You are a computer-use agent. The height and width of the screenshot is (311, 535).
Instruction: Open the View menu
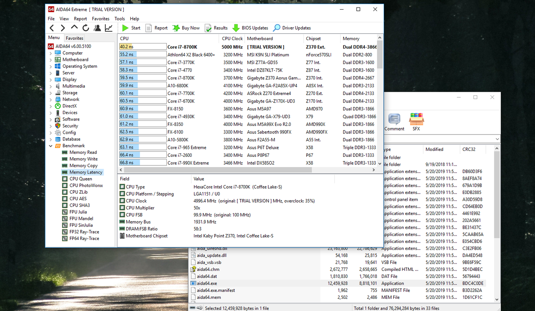pos(64,19)
